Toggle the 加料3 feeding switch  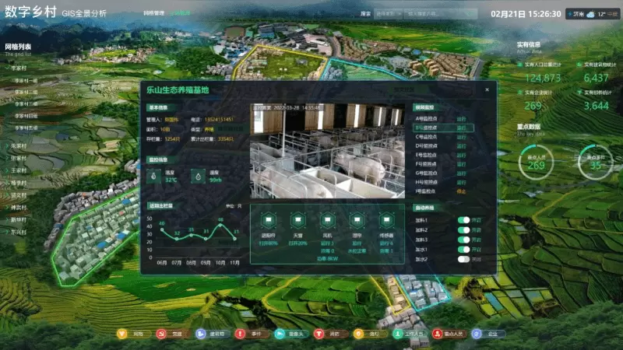tap(463, 240)
